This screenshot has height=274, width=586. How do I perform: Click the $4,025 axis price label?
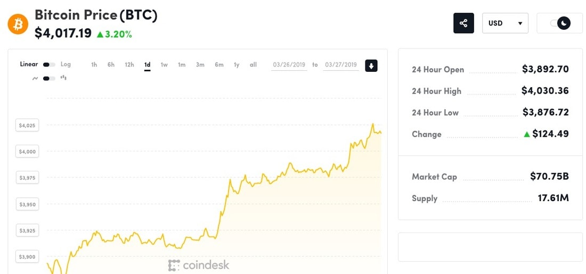[27, 125]
